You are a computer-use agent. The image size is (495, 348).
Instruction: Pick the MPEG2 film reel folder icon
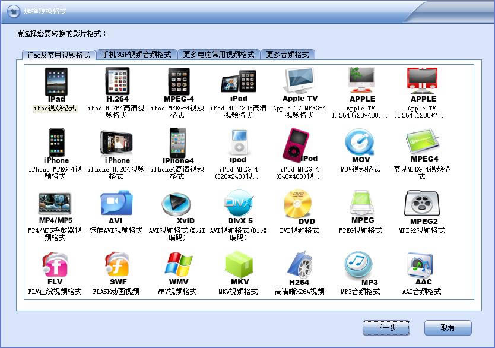point(423,207)
